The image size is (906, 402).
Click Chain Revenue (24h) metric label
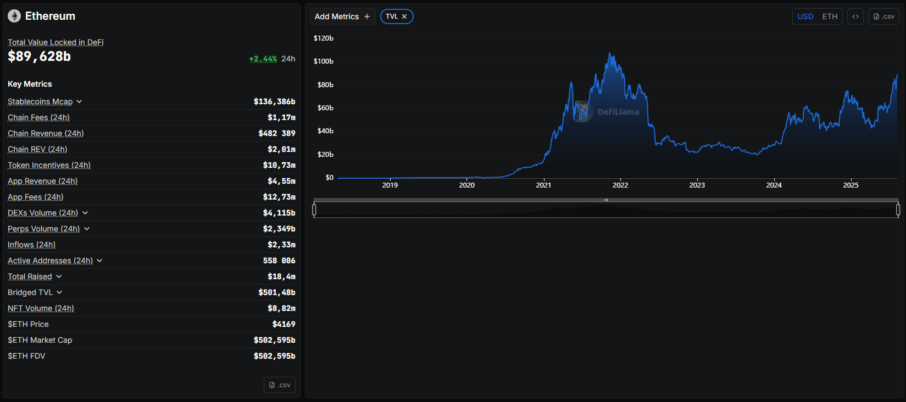click(46, 133)
